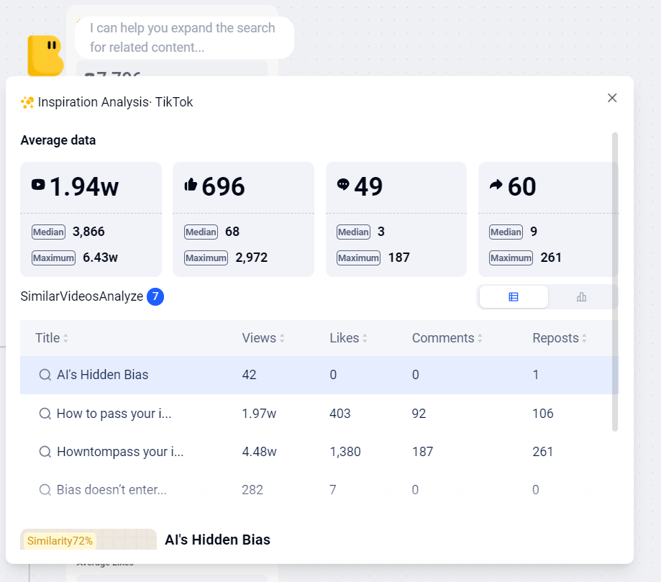Click search icon beside Bias doesn't enter row
Image resolution: width=661 pixels, height=582 pixels.
[x=45, y=490]
